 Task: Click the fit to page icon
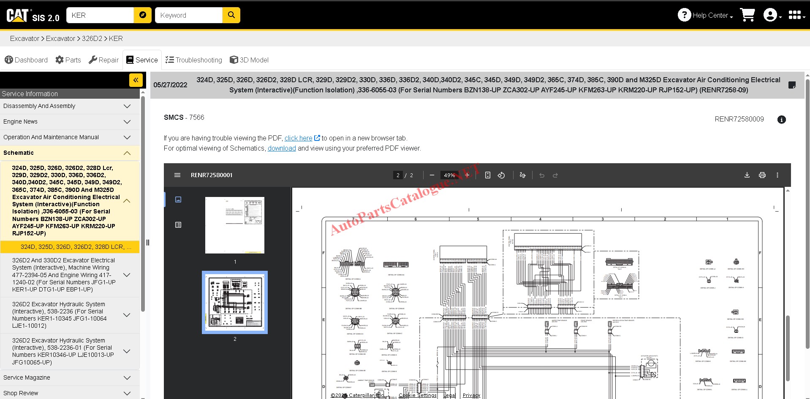pos(488,175)
